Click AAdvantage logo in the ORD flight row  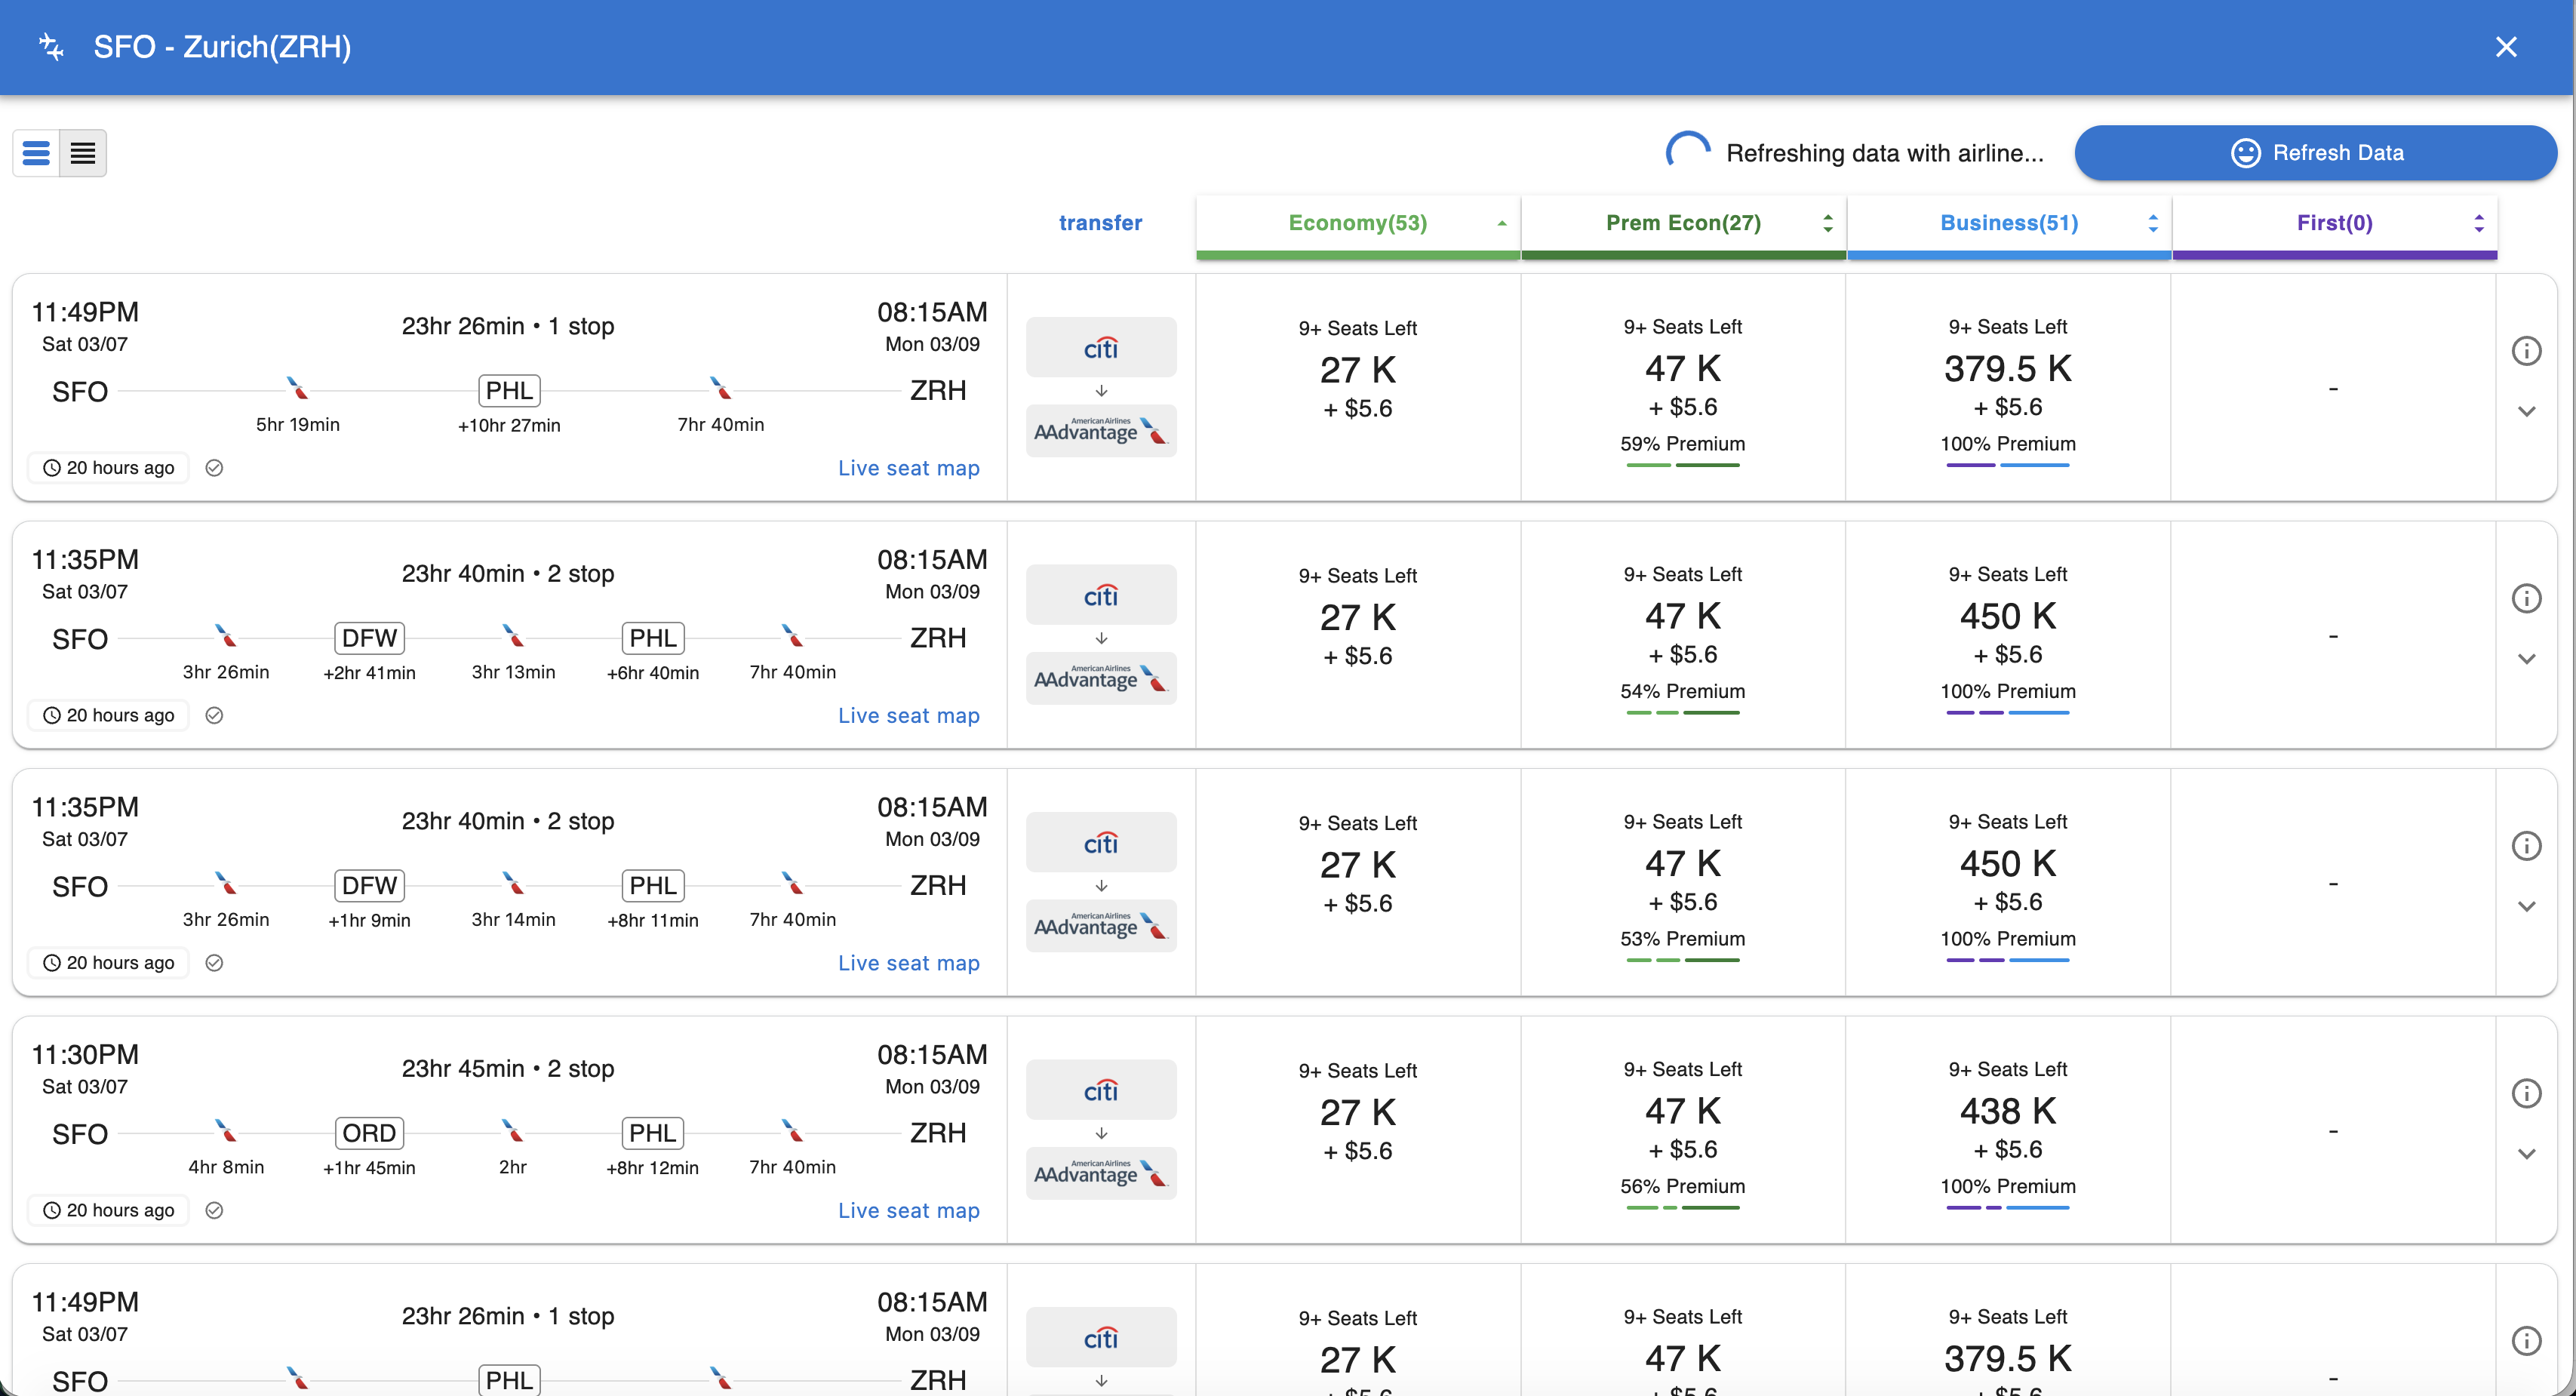point(1101,1174)
